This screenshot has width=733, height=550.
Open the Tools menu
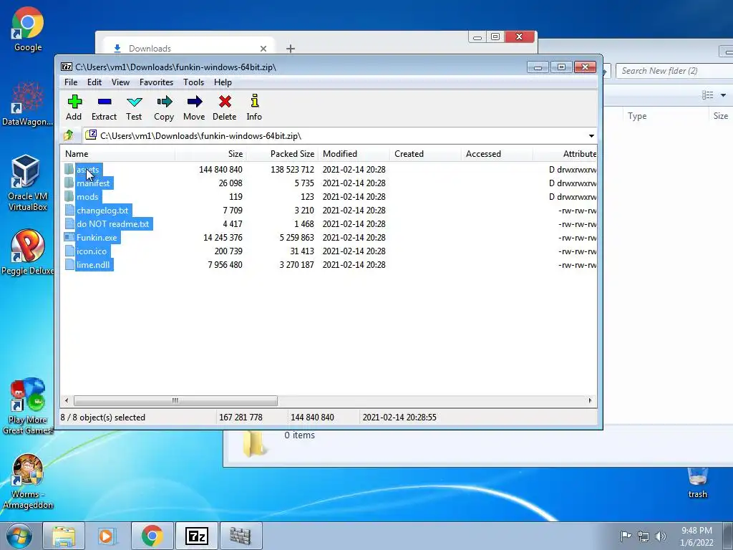pyautogui.click(x=193, y=82)
